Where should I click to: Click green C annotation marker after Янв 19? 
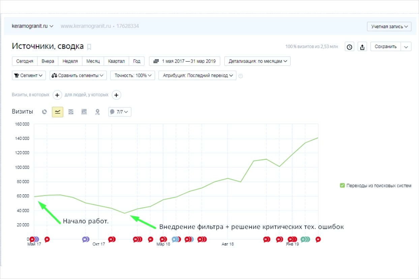point(305,239)
